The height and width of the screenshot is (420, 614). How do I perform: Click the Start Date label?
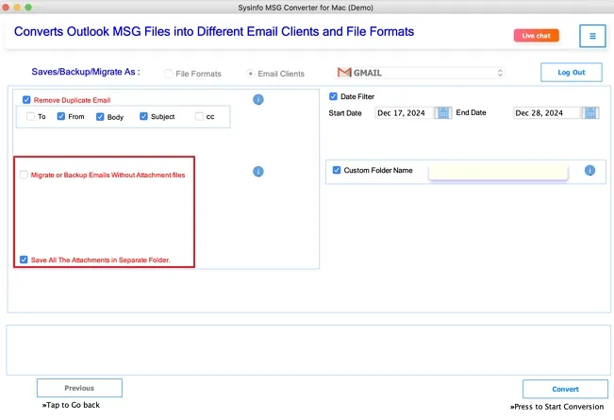point(345,113)
